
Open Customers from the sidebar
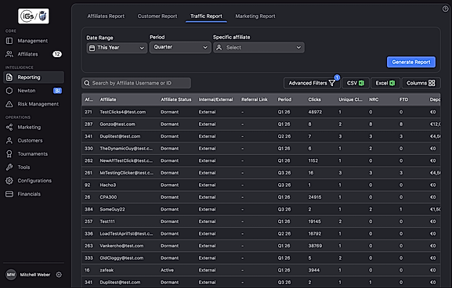click(x=30, y=141)
